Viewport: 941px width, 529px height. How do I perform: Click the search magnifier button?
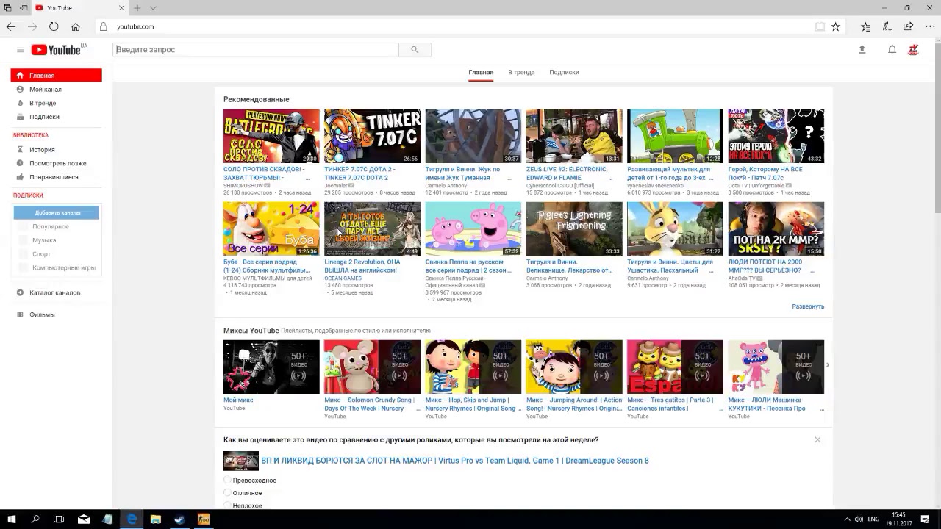415,50
